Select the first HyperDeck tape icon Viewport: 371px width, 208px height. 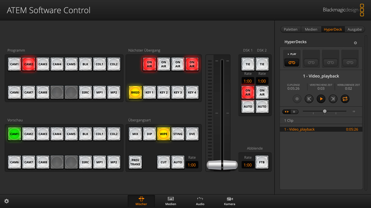point(292,62)
